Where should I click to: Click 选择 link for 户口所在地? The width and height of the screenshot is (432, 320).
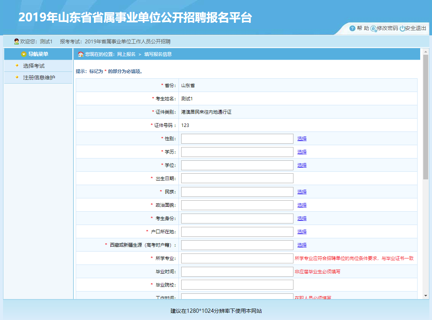tap(302, 232)
